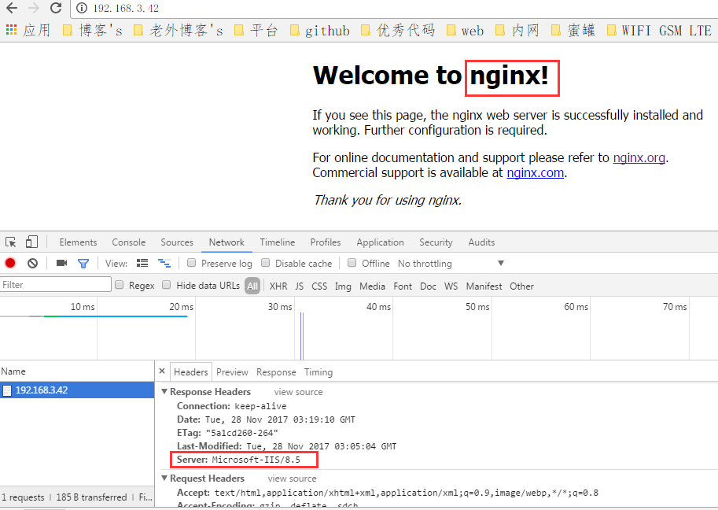This screenshot has height=510, width=718.
Task: Reload the page with refresh icon
Action: click(x=56, y=8)
